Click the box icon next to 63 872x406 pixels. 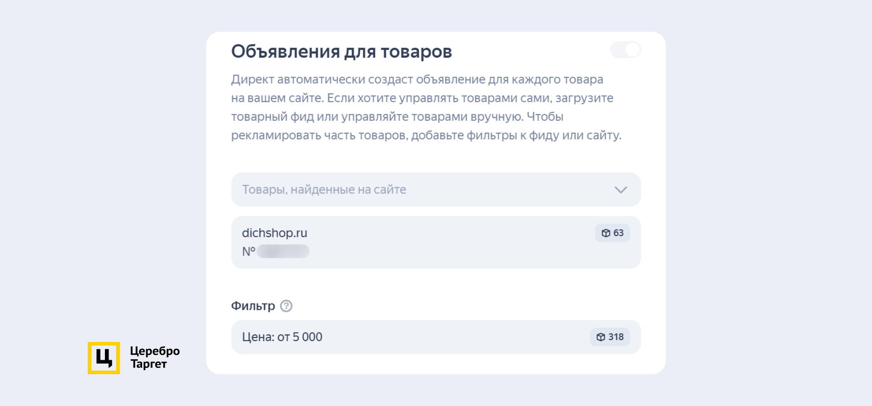pos(606,233)
